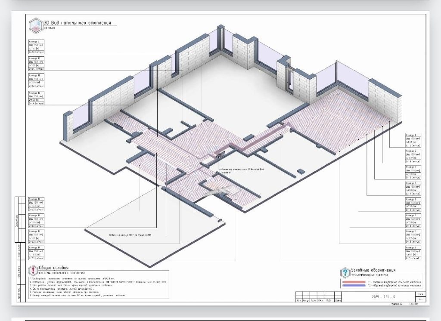441x321 pixels.
Task: Click the T2 return pipeline legend description
Action: [394, 286]
